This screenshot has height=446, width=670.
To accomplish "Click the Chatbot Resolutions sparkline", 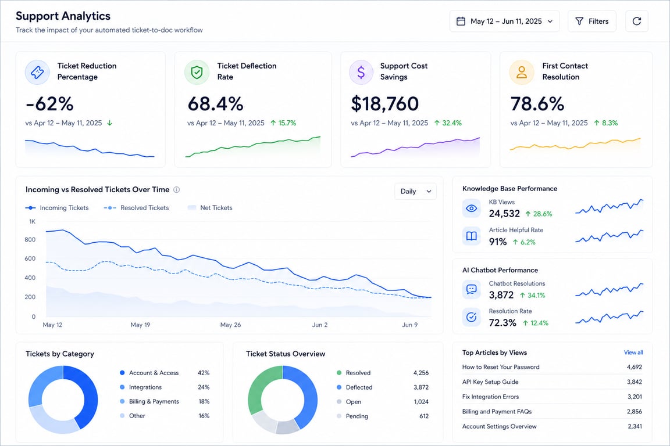I will click(610, 289).
